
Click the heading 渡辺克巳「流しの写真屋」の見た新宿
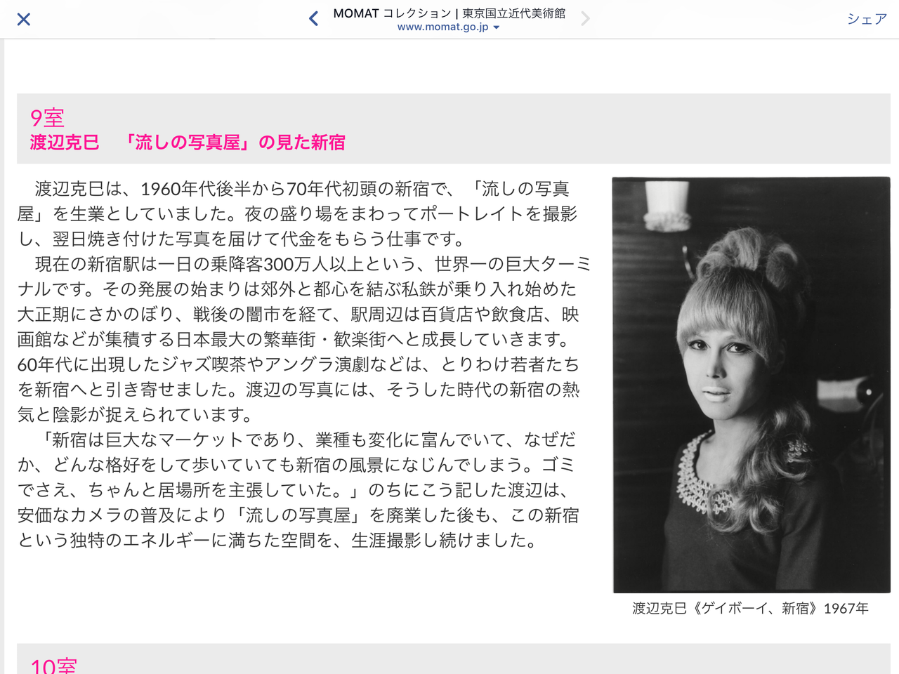point(188,143)
